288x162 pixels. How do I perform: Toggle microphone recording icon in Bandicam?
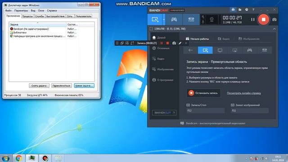pyautogui.click(x=203, y=22)
